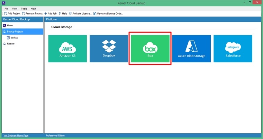Click Generate License Code in the toolbar
Image resolution: width=263 pixels, height=139 pixels.
108,14
